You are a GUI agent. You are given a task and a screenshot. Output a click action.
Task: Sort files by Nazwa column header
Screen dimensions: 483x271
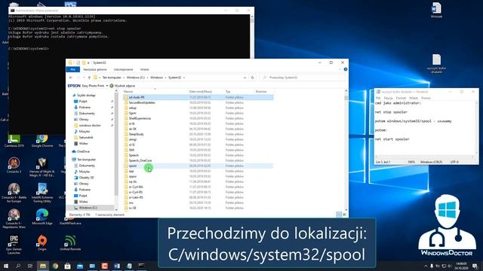click(128, 92)
